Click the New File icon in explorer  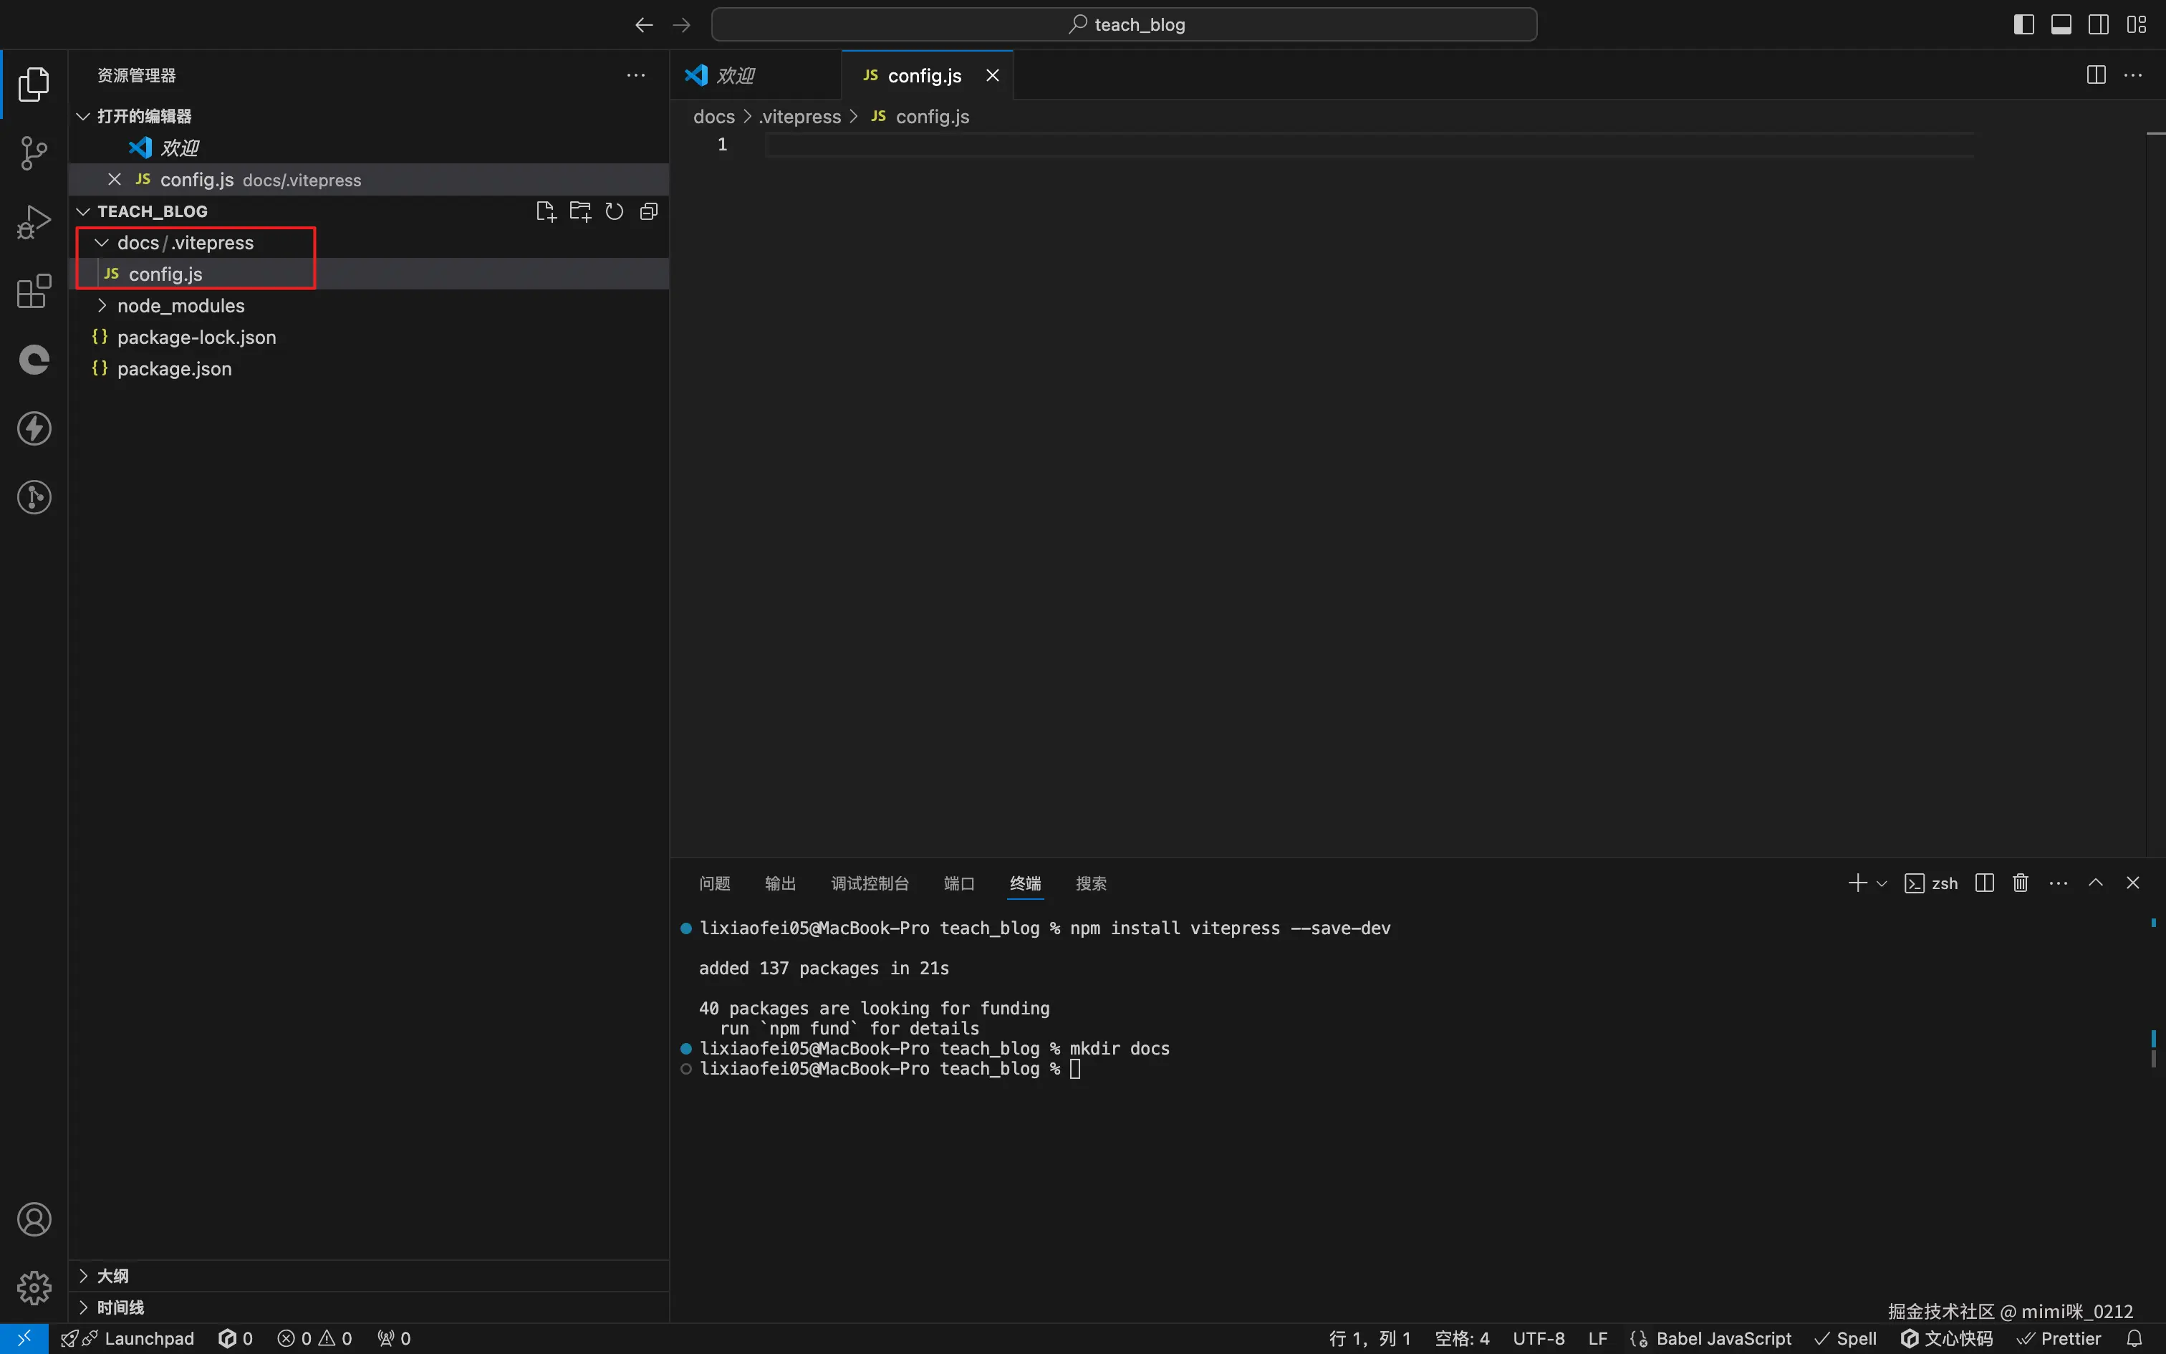pyautogui.click(x=545, y=211)
